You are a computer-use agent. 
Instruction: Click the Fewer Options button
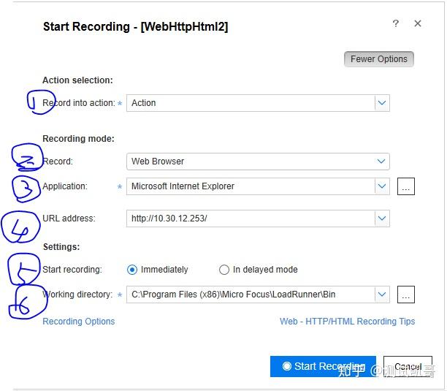click(378, 59)
